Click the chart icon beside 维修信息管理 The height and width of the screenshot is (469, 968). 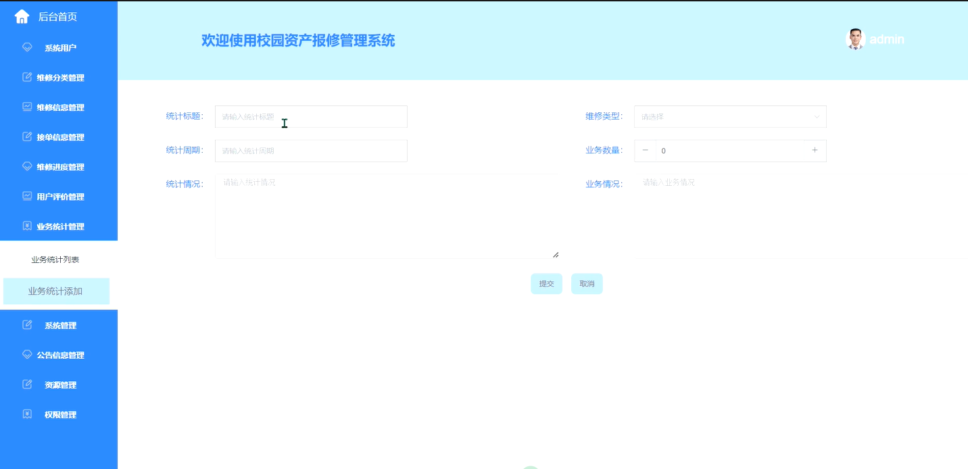coord(27,107)
